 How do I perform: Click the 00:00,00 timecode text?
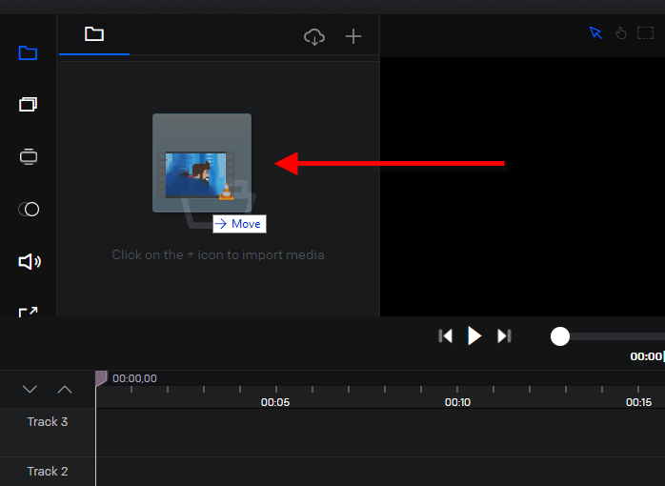click(134, 378)
